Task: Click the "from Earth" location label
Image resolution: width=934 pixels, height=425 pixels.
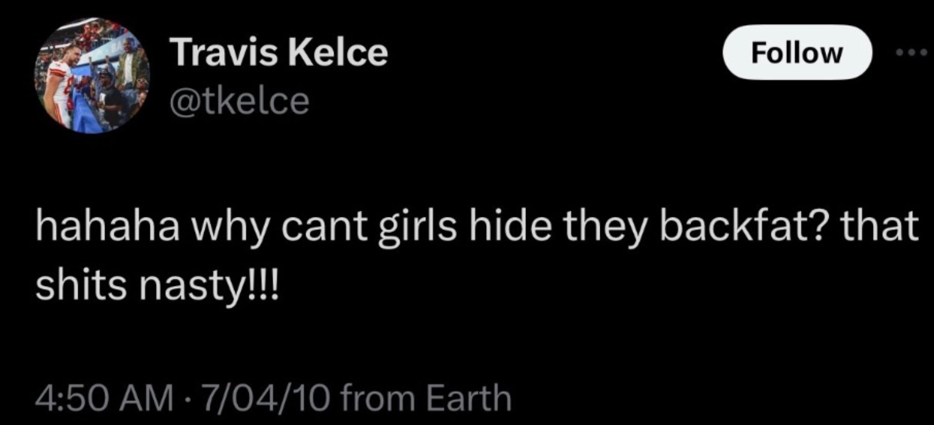Action: pyautogui.click(x=426, y=398)
